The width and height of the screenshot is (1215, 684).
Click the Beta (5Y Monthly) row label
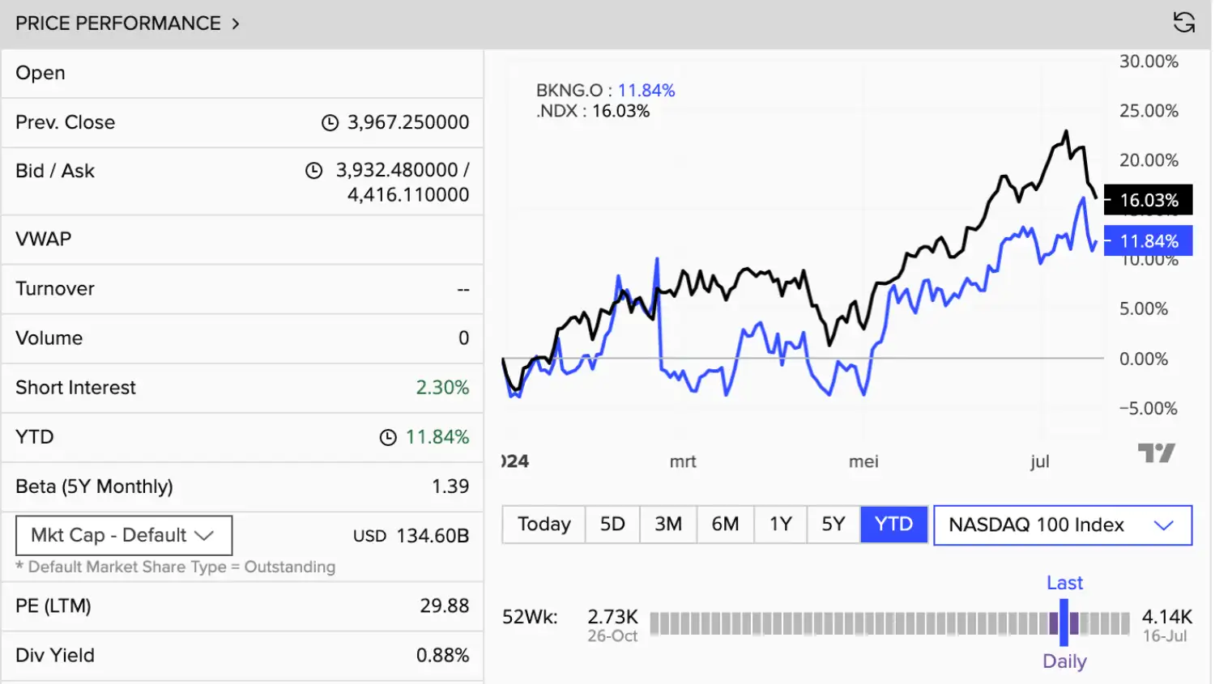point(95,486)
